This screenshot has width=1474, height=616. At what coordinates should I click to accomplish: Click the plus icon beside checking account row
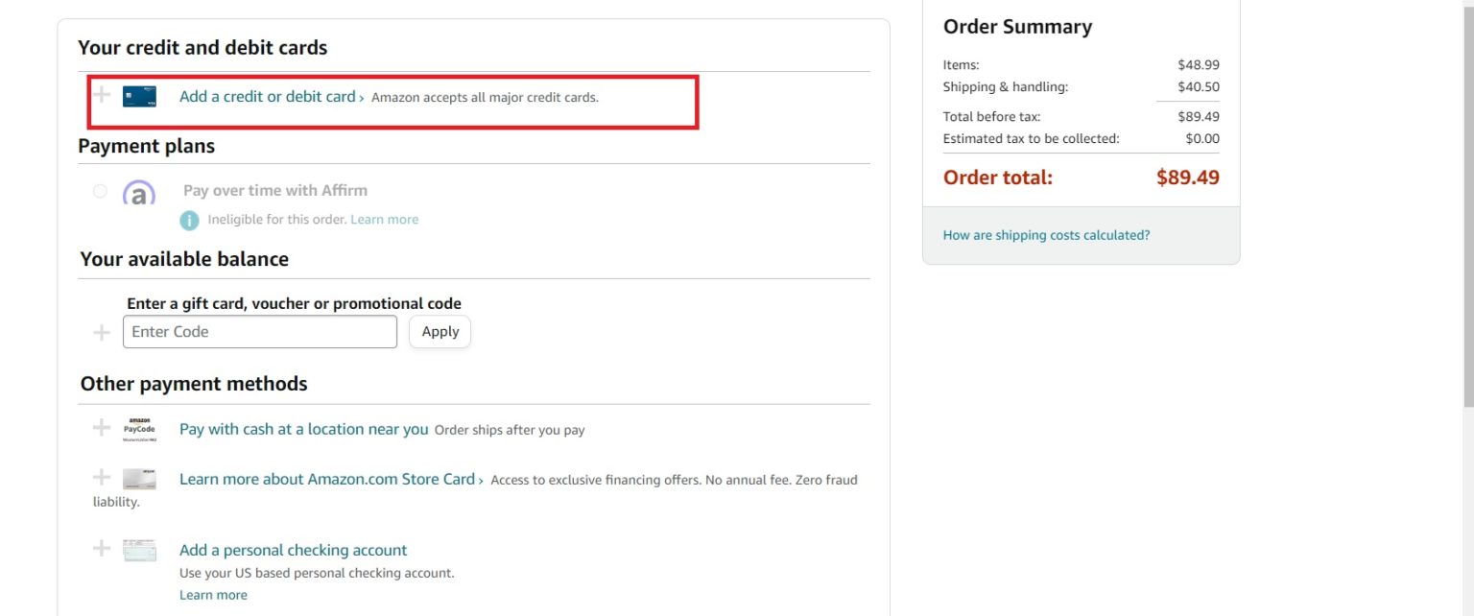click(101, 548)
